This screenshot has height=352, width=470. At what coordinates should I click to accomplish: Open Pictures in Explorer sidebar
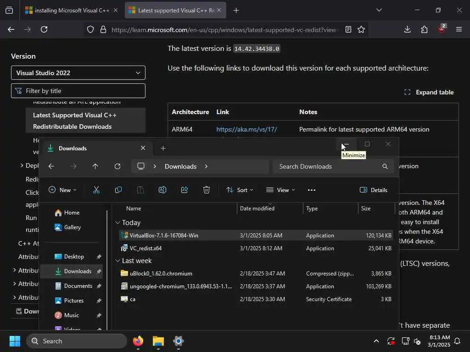(x=72, y=301)
